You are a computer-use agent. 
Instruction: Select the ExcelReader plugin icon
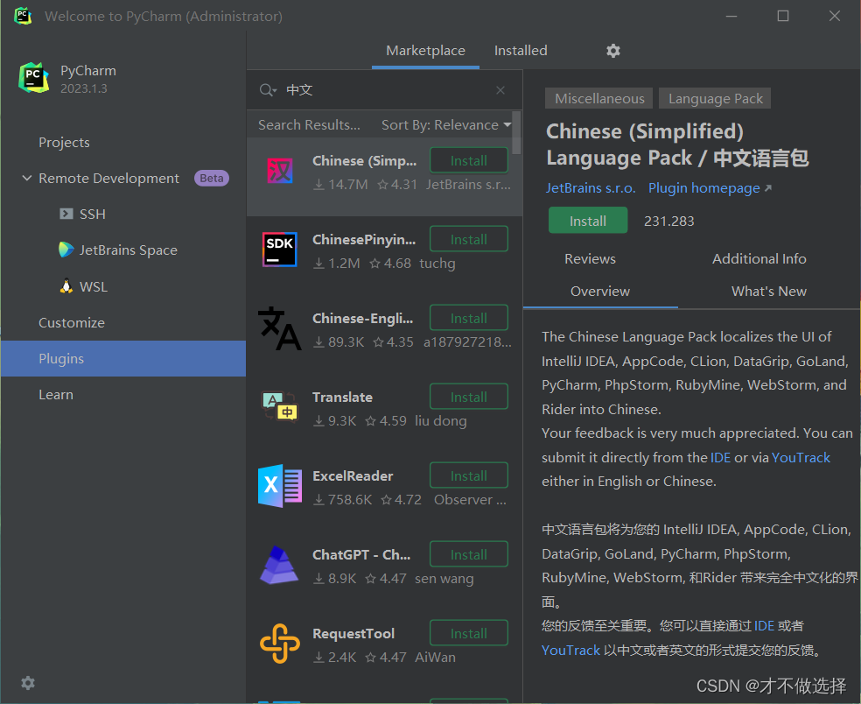coord(279,486)
